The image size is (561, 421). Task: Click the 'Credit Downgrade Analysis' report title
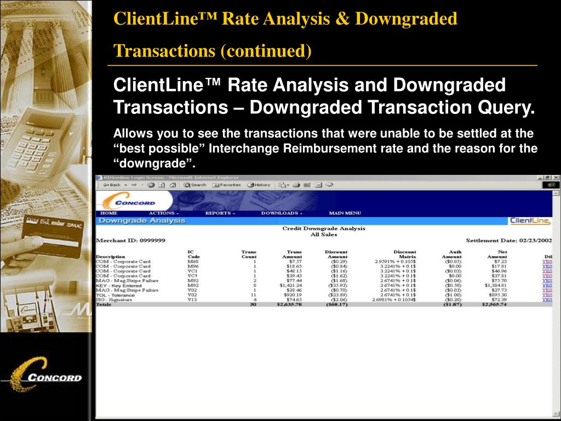(x=324, y=229)
